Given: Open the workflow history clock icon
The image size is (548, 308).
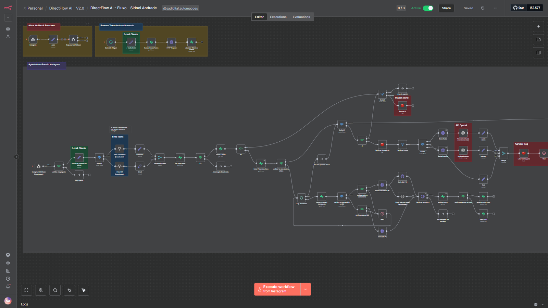Looking at the screenshot, I should pyautogui.click(x=483, y=8).
